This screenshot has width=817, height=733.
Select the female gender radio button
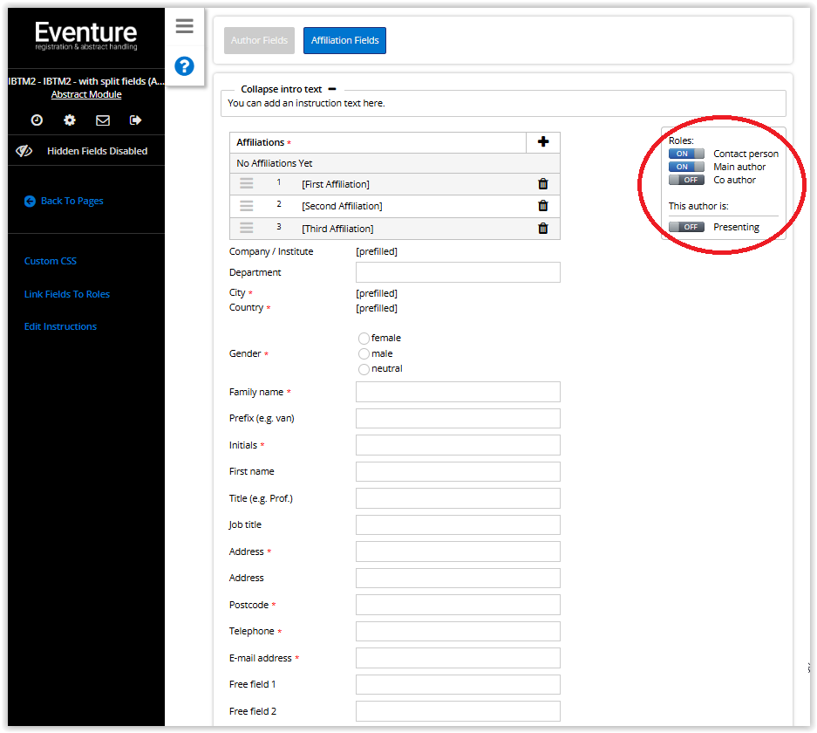[x=364, y=339]
